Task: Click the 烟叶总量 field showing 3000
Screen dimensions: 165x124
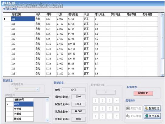Action: click(x=78, y=97)
